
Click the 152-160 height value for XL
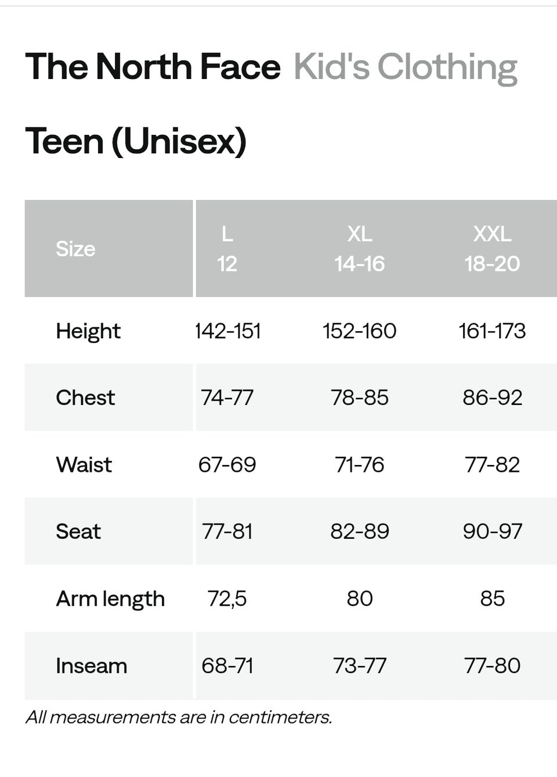359,331
